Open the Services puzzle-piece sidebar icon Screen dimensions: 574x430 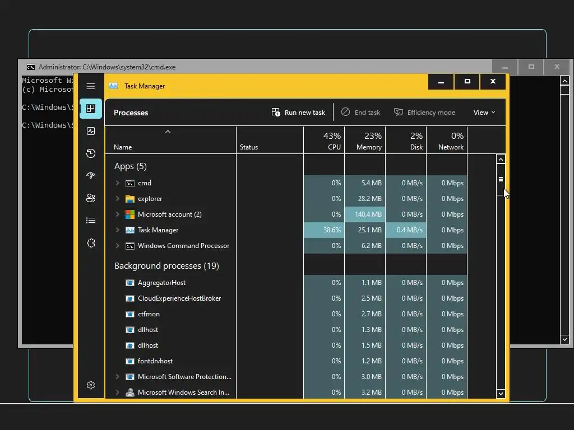91,243
